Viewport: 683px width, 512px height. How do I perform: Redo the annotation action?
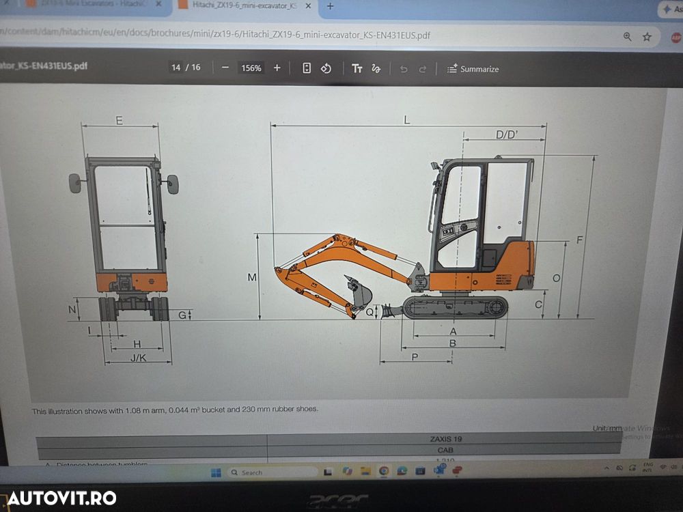(x=422, y=69)
